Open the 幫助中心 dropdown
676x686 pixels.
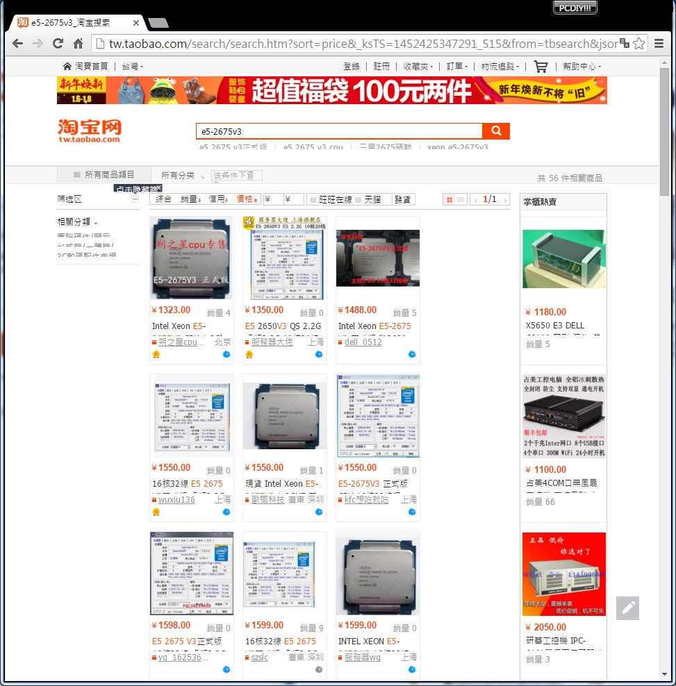(x=582, y=67)
